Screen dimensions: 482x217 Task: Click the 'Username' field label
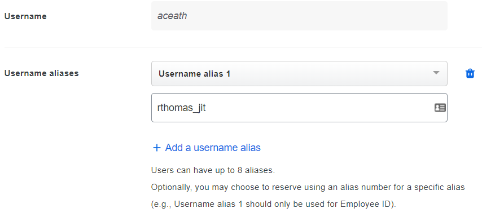(x=25, y=16)
